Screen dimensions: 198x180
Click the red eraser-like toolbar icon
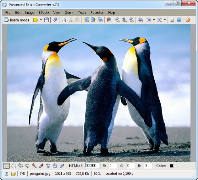click(x=109, y=20)
